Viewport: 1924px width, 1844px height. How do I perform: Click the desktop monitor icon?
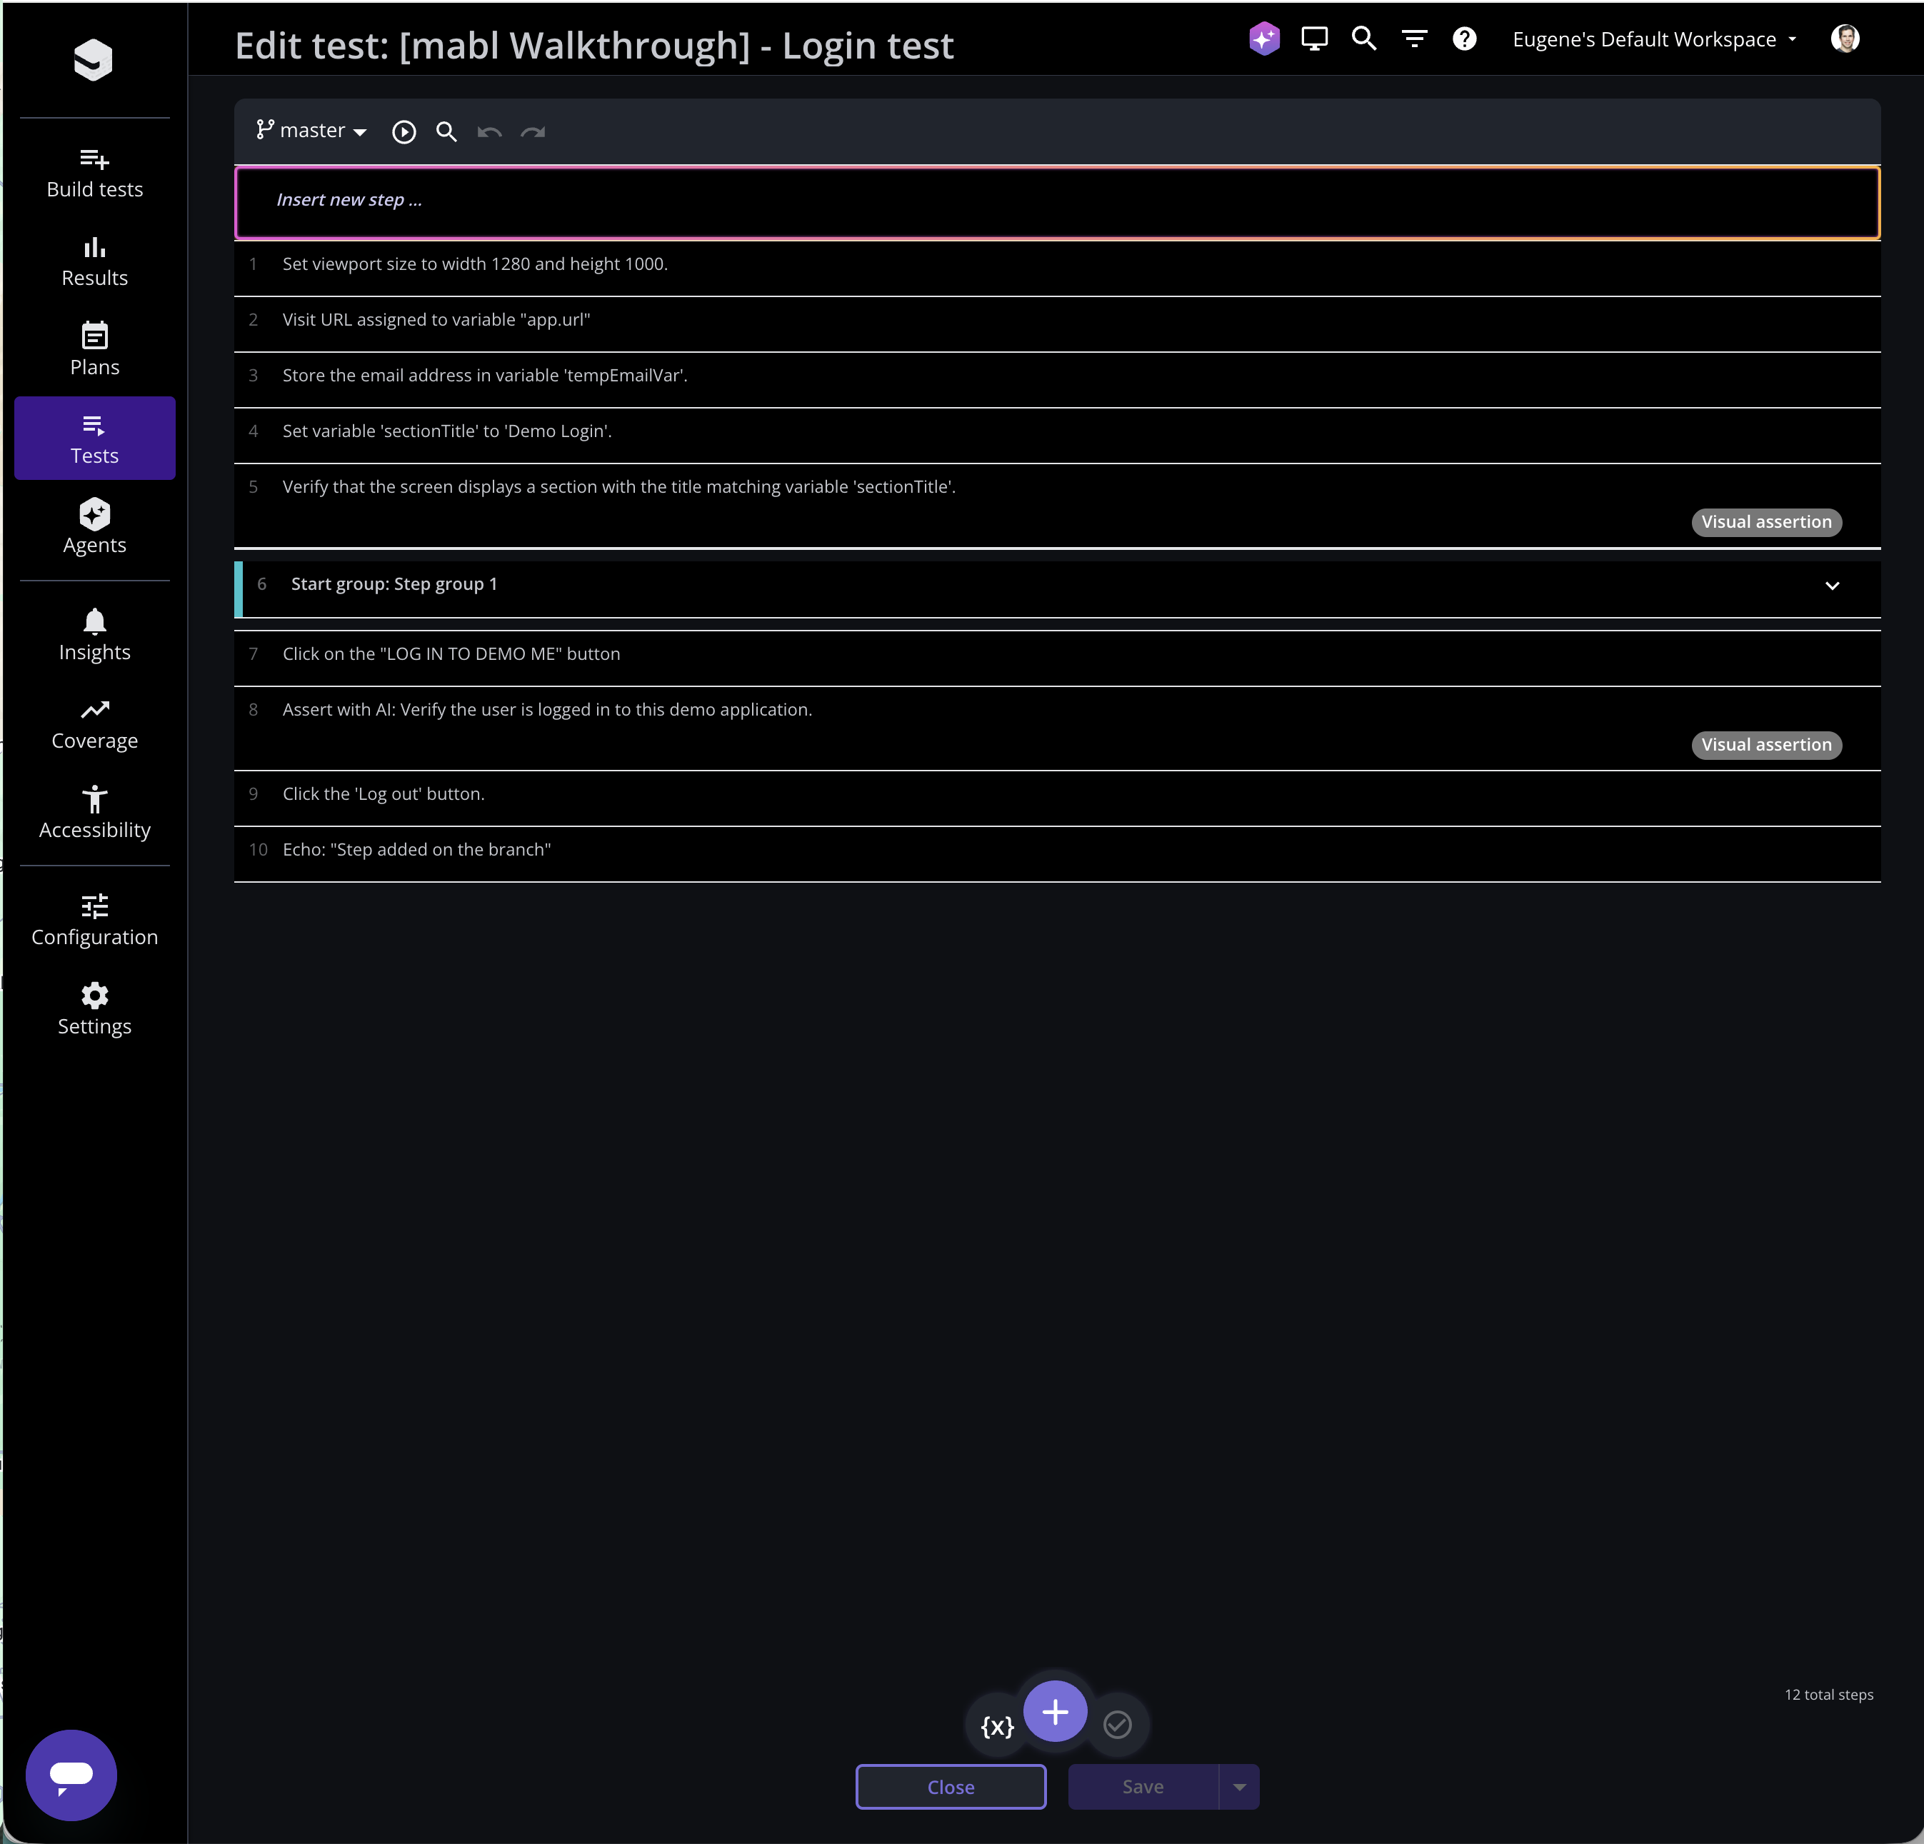(1314, 39)
